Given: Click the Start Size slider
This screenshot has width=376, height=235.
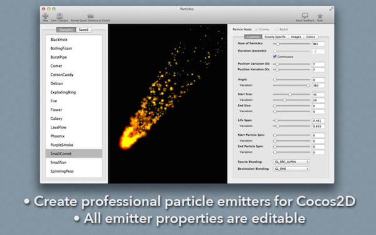Looking at the screenshot, I should (291, 95).
